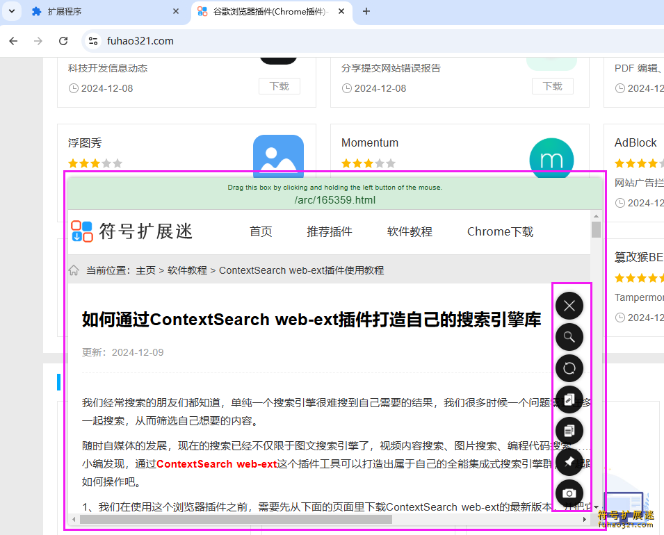Reload the preview with the circular arrows icon
Viewport: 664px width, 535px height.
[x=569, y=368]
